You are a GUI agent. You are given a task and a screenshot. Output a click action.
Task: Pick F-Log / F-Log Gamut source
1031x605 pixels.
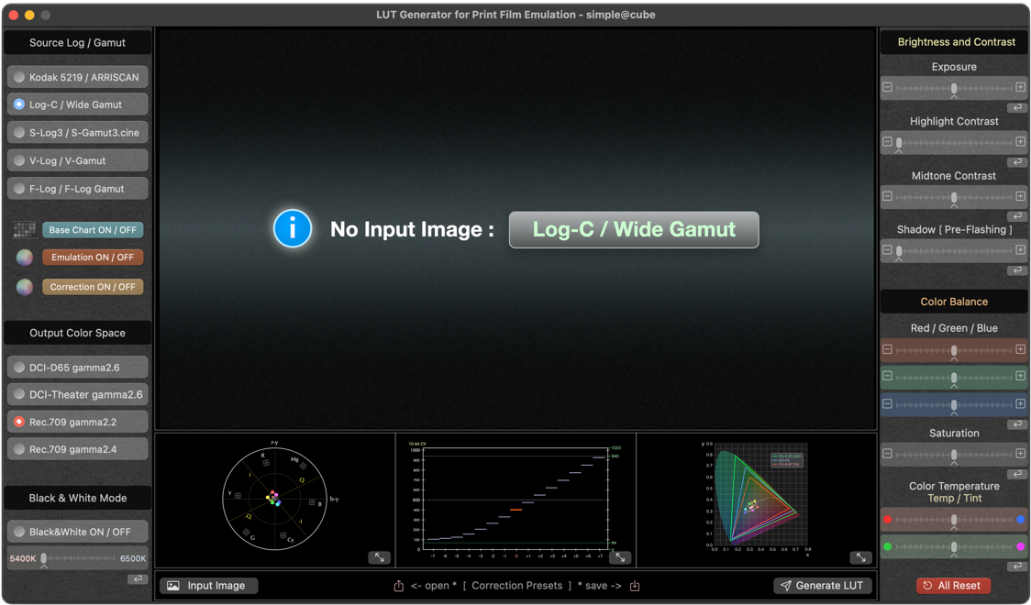(x=78, y=189)
